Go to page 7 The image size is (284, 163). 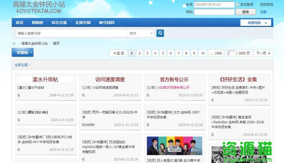[x=178, y=53]
